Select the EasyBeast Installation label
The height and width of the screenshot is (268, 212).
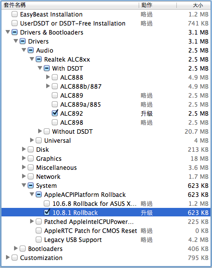coord(51,15)
